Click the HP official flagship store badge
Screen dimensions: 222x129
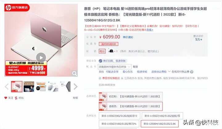pos(17,7)
